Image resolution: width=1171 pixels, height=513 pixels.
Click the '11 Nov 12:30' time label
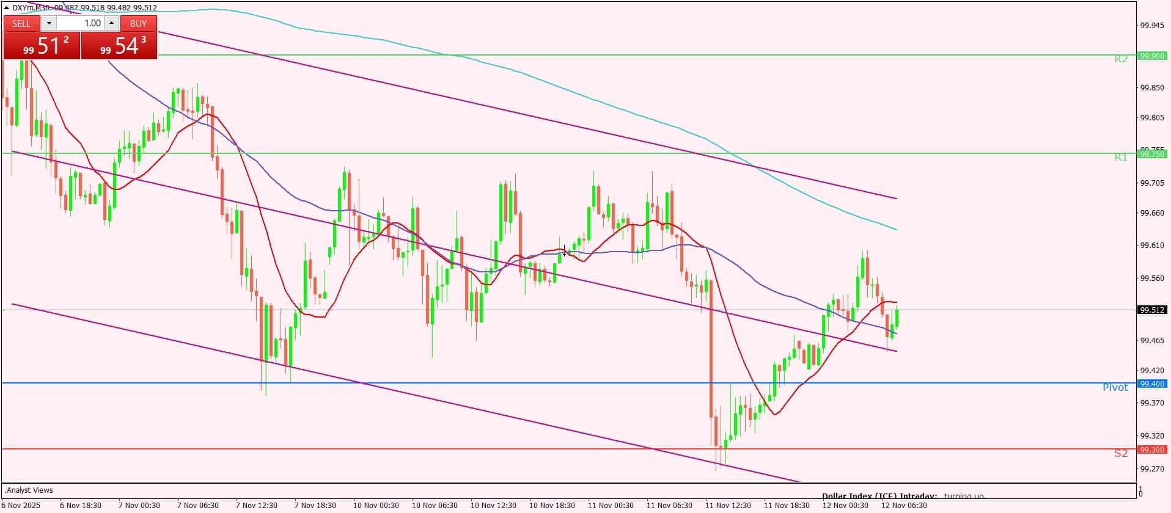click(728, 505)
